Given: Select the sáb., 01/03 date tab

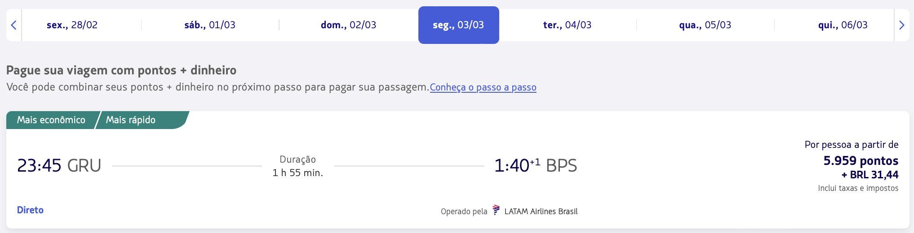Looking at the screenshot, I should coord(210,25).
